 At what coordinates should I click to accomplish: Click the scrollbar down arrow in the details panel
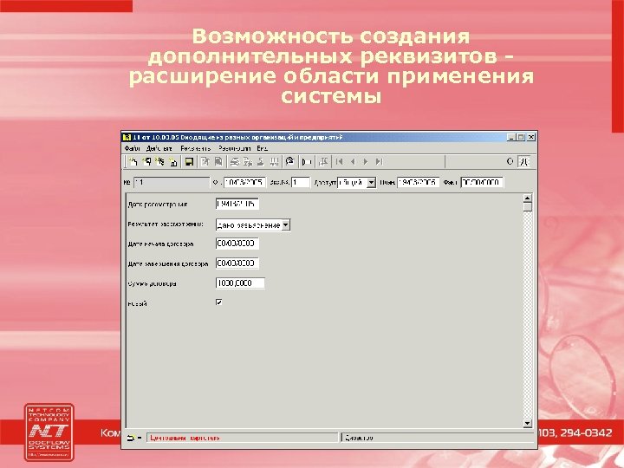pos(527,424)
